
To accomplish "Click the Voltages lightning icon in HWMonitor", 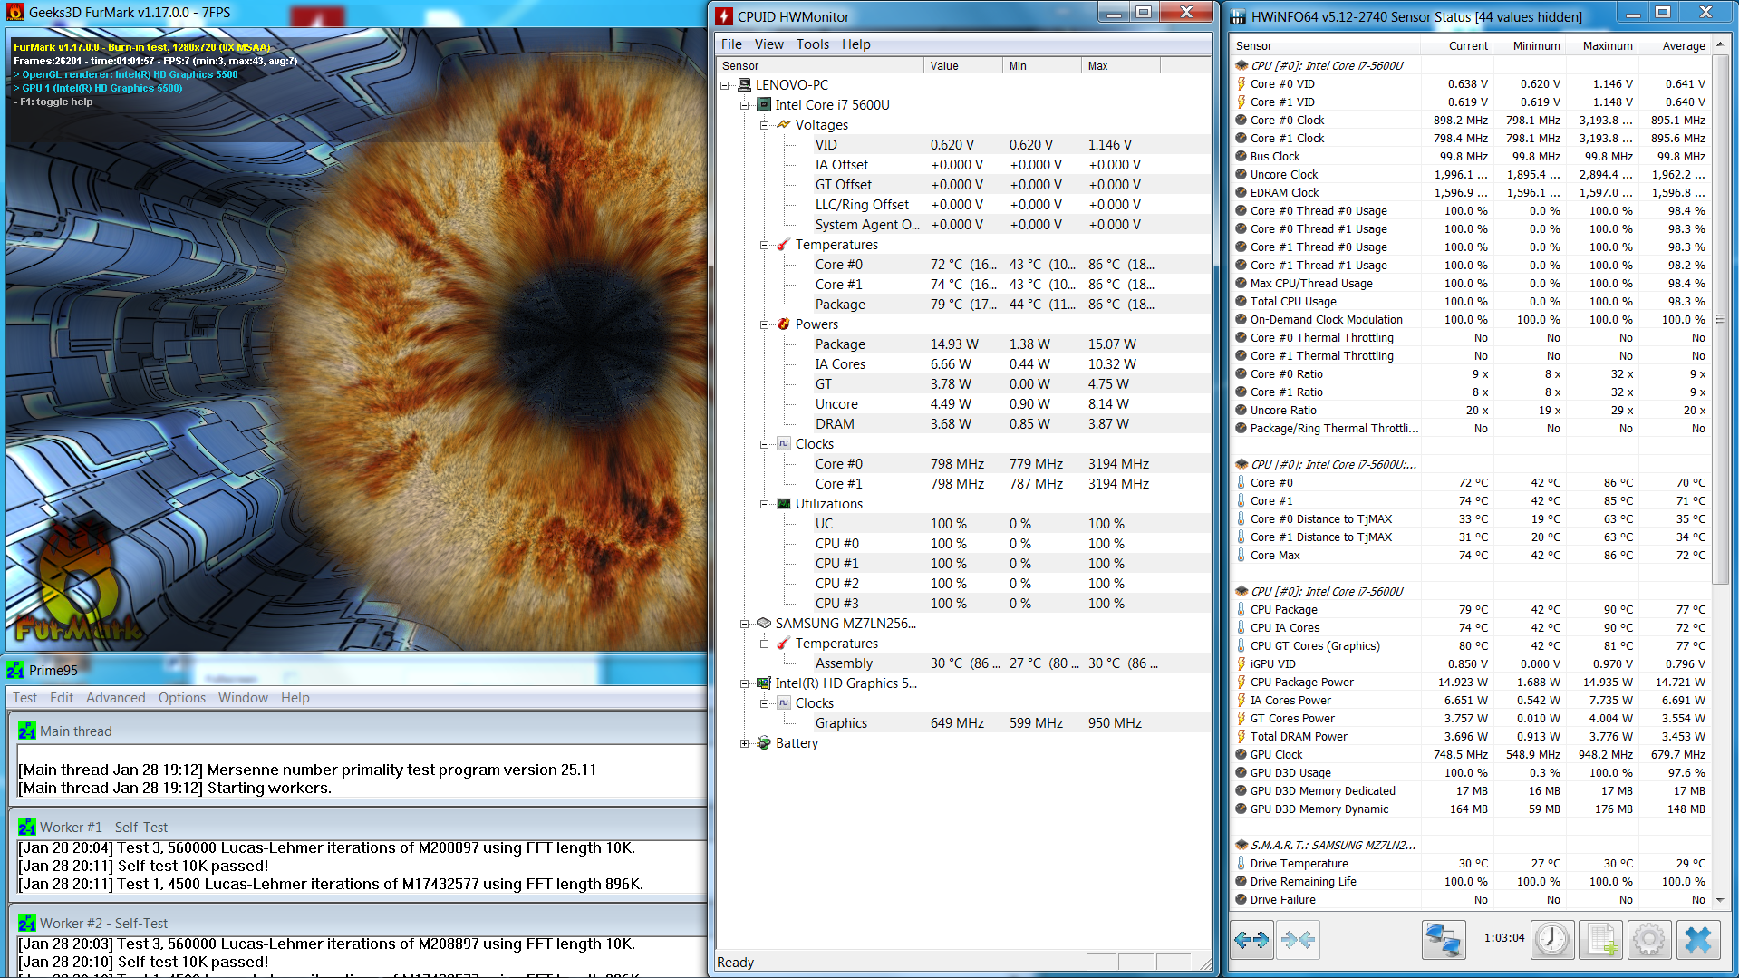I will (x=784, y=125).
